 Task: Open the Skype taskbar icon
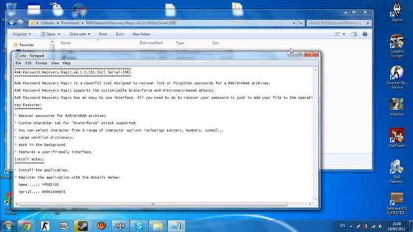(x=139, y=226)
